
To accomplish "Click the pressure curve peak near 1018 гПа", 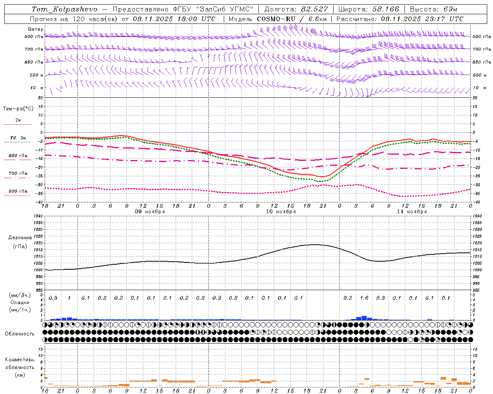I will [x=315, y=244].
